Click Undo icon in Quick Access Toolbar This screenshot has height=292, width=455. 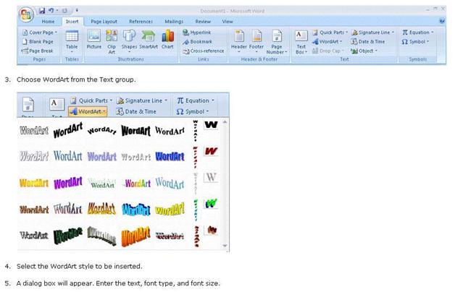(x=51, y=11)
